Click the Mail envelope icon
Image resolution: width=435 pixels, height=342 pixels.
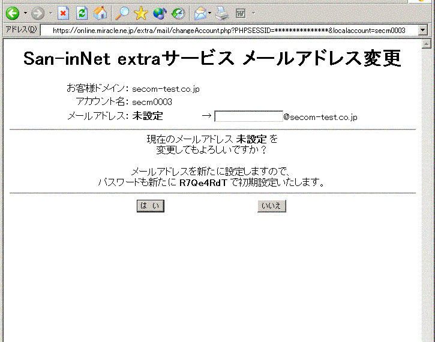[x=200, y=13]
